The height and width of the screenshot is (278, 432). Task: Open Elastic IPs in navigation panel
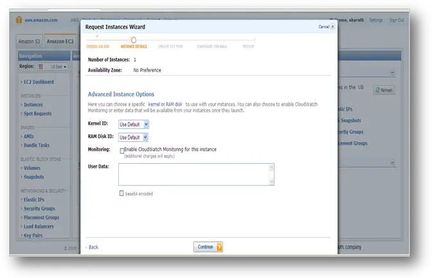[34, 200]
